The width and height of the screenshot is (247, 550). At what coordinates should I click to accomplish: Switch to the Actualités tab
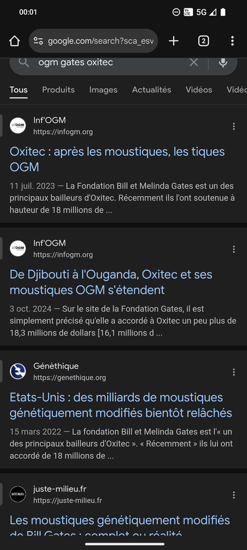152,90
